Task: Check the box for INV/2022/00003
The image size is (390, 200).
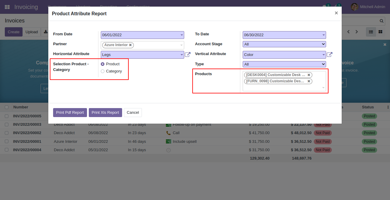Action: point(7,125)
